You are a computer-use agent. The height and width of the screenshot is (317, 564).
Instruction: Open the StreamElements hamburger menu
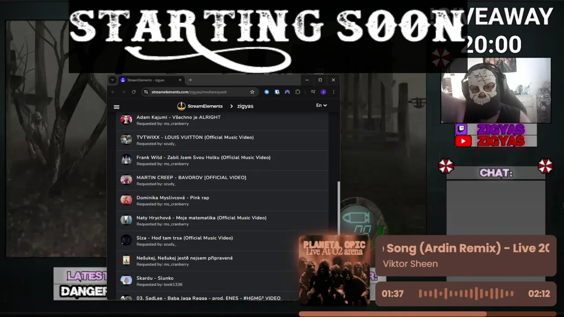116,107
